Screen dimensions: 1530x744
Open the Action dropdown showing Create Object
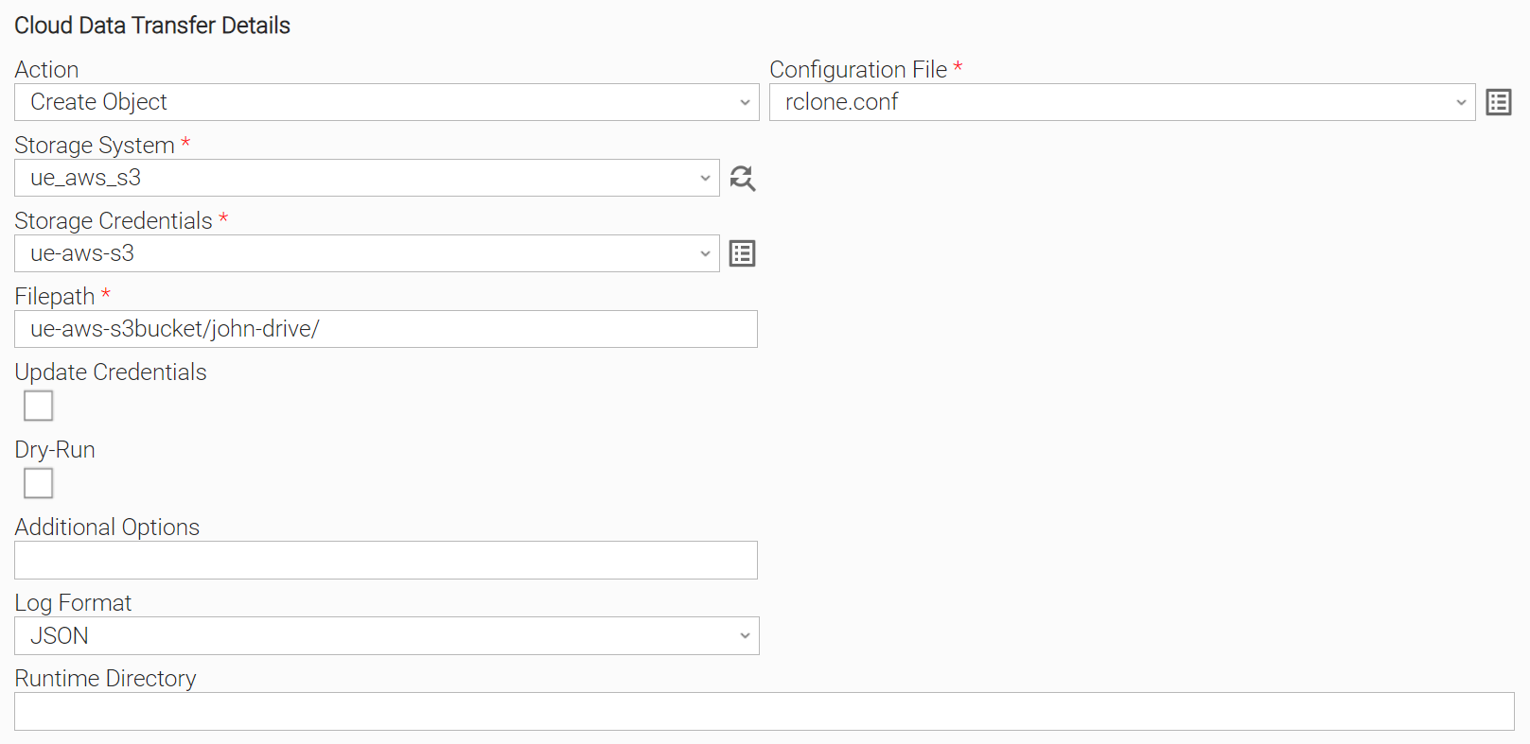[387, 102]
